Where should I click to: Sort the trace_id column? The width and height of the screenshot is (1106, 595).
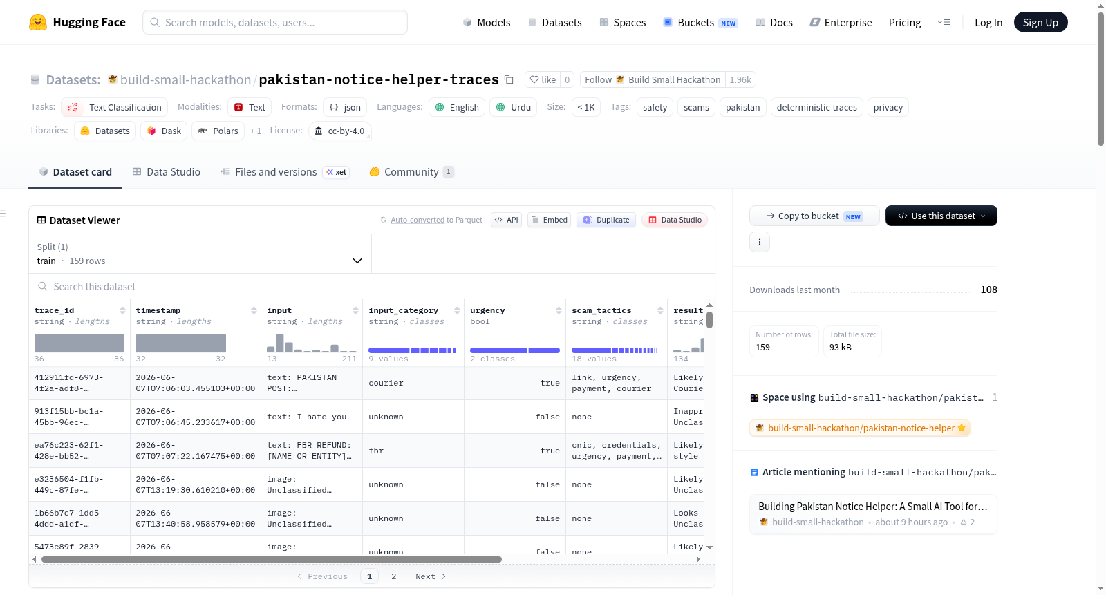pyautogui.click(x=122, y=310)
